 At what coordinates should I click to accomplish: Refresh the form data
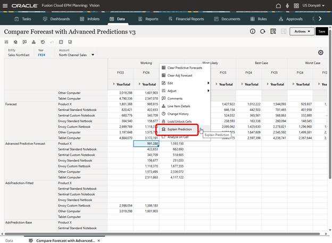point(263,31)
